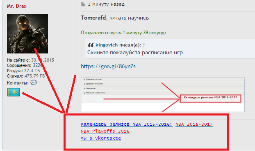Open private message contact icon
Screen dimensions: 255x151
[x=34, y=83]
